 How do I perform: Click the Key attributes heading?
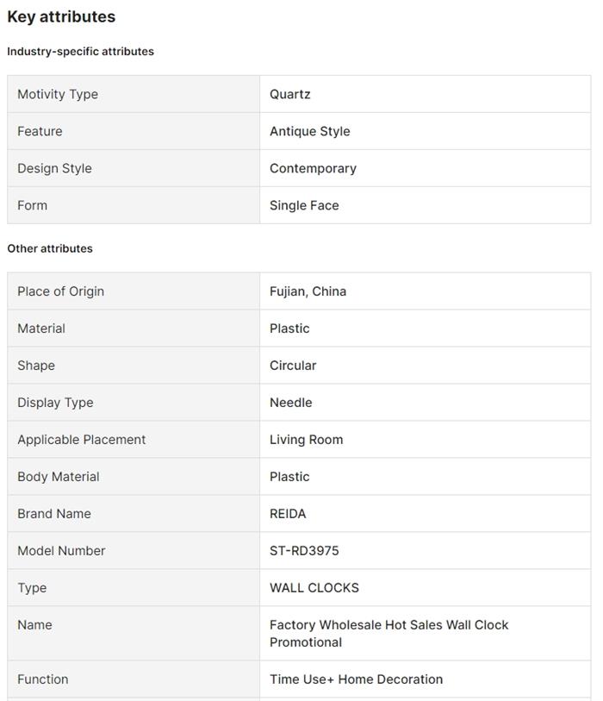pyautogui.click(x=61, y=16)
